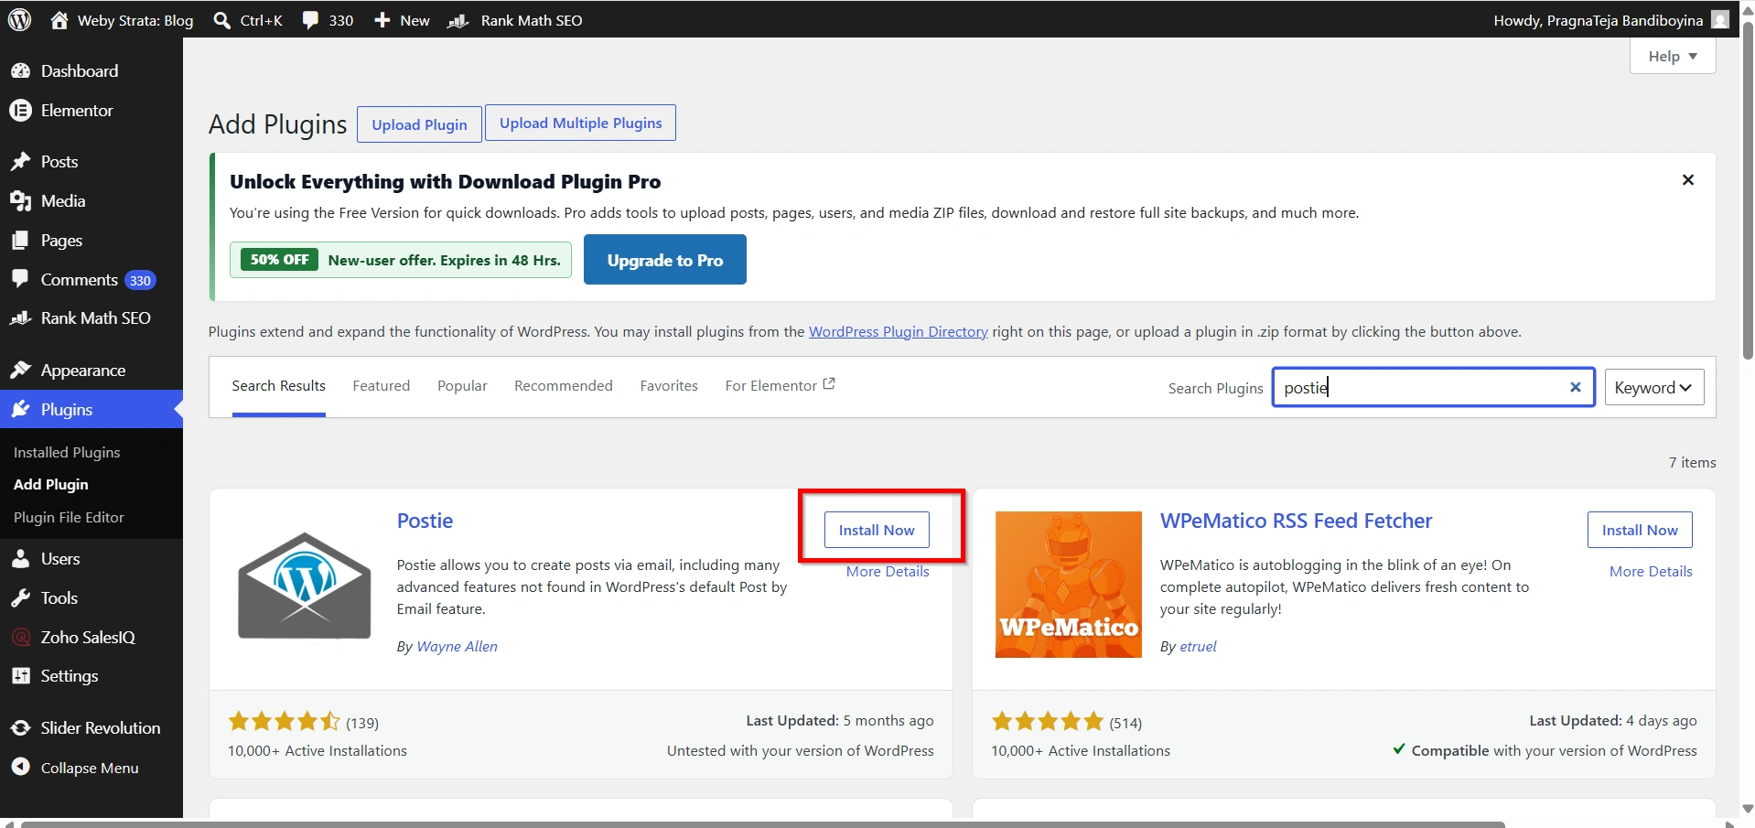The height and width of the screenshot is (828, 1755).
Task: Install the Postie plugin now
Action: (877, 530)
